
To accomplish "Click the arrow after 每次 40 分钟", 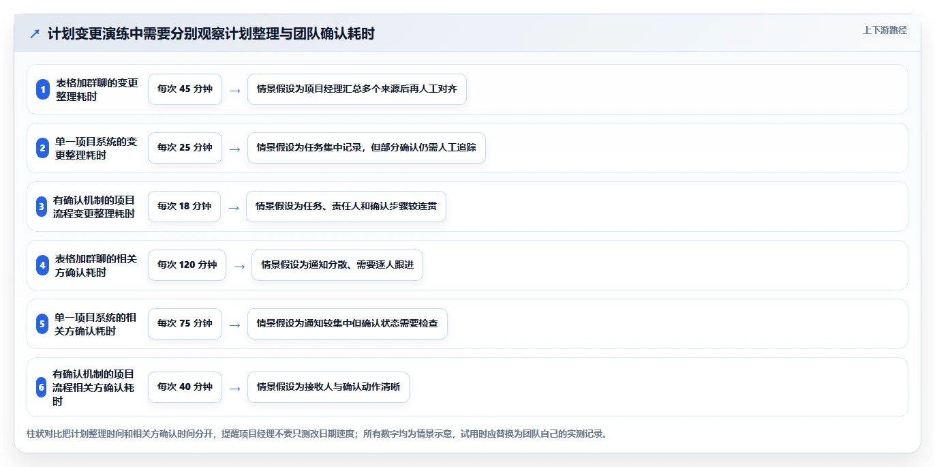I will [x=234, y=388].
